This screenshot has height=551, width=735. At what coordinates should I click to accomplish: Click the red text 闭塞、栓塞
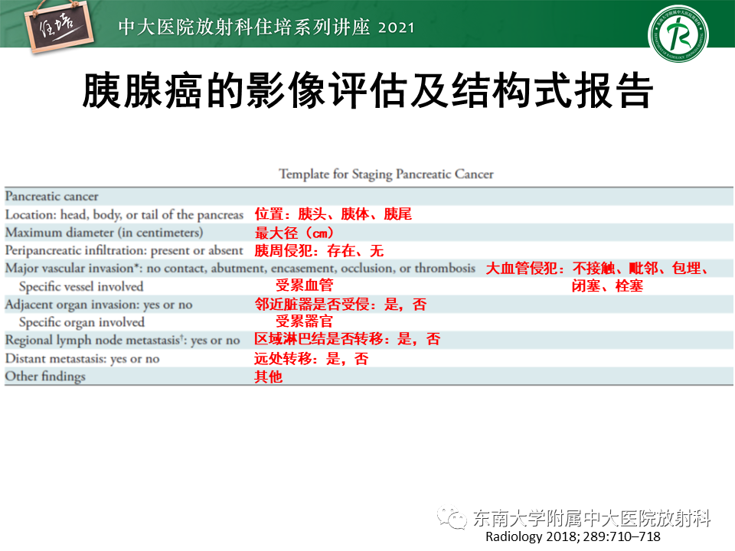pyautogui.click(x=607, y=285)
